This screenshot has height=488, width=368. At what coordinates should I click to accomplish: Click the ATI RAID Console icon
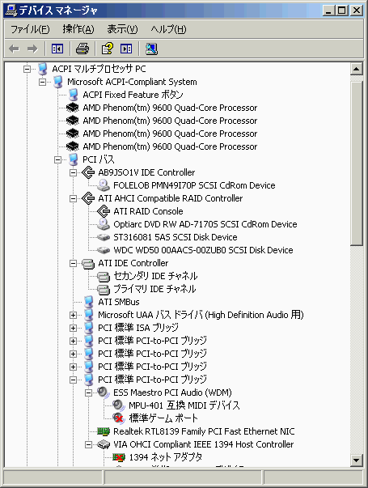[104, 211]
